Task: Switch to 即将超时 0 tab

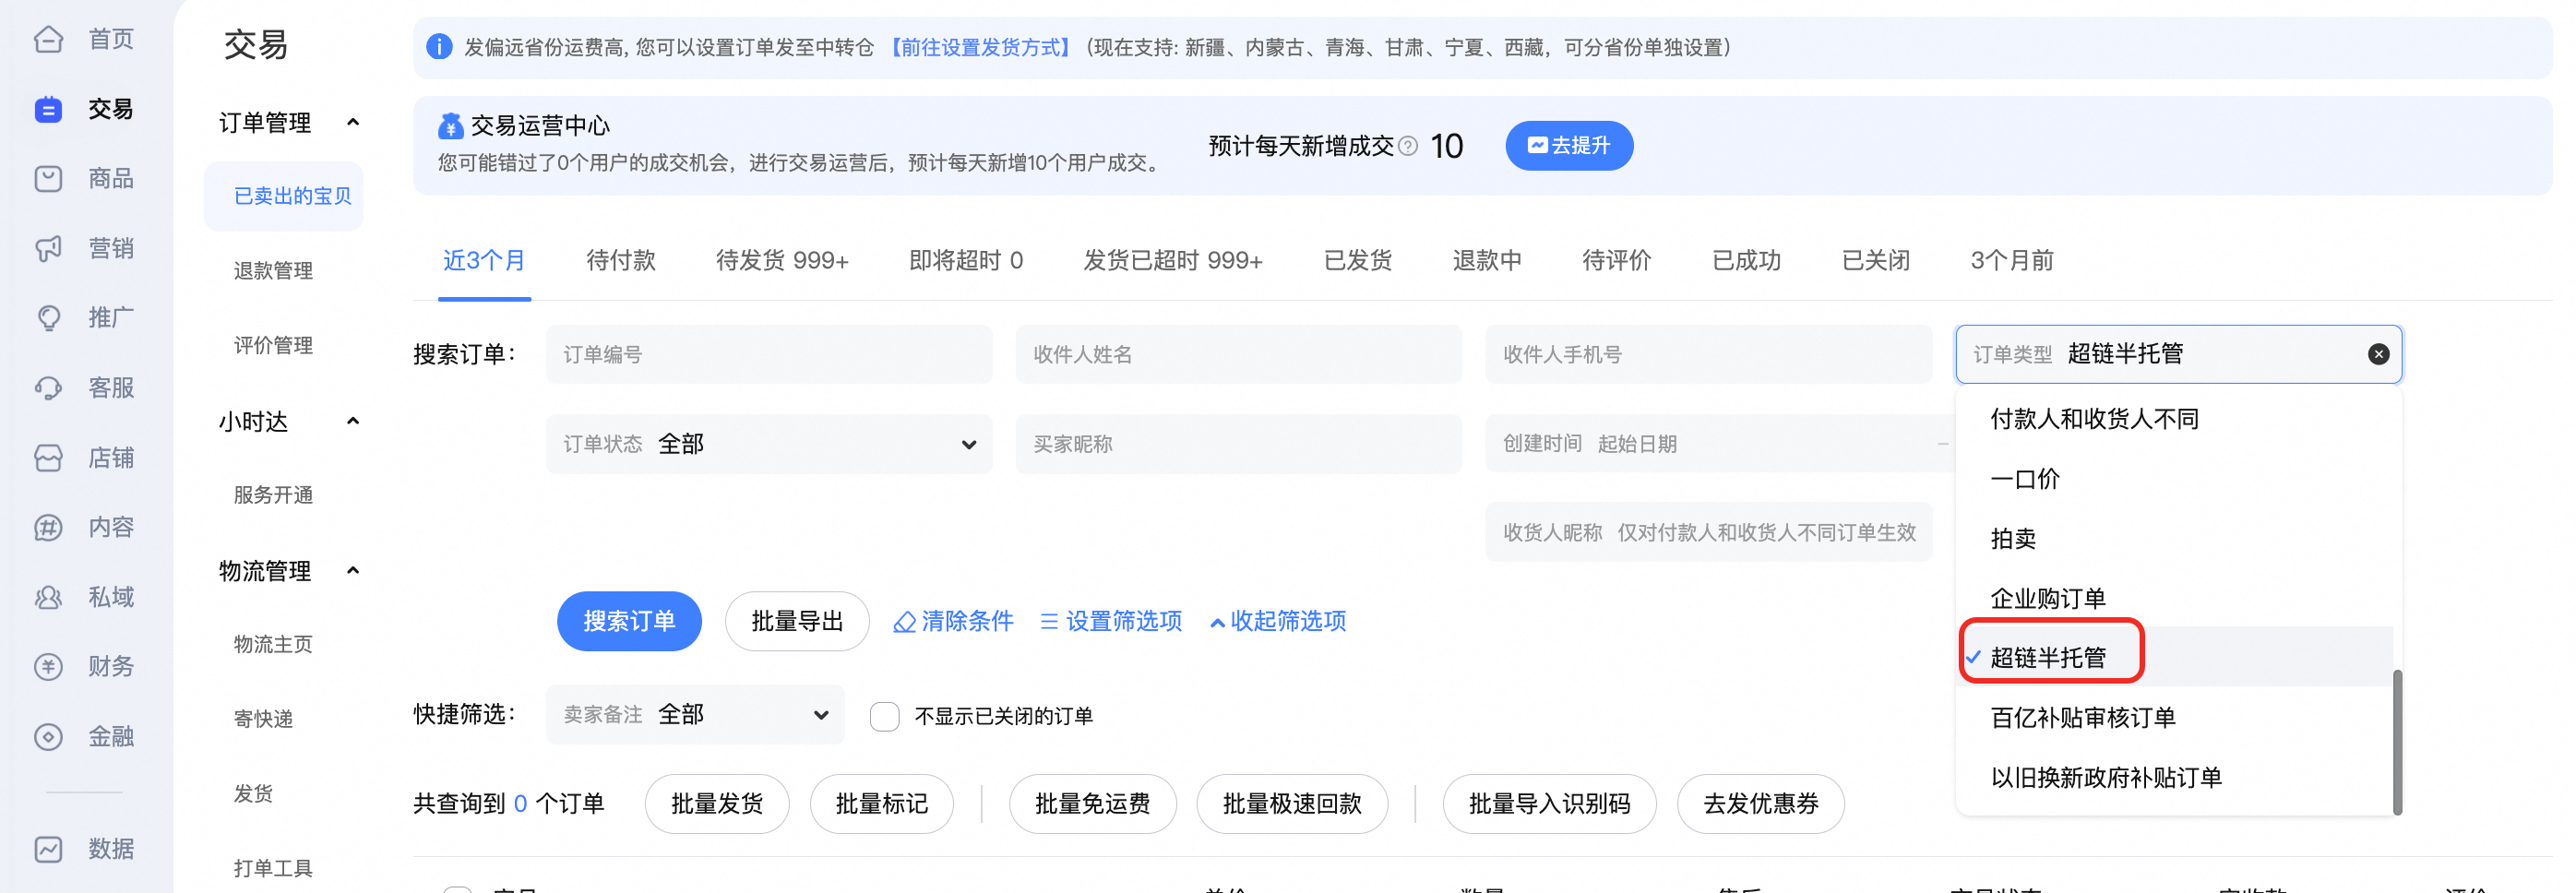Action: (x=966, y=260)
